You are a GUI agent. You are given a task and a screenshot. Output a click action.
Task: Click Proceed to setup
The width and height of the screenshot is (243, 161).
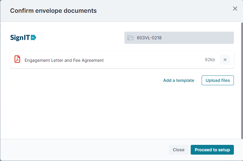(x=212, y=150)
